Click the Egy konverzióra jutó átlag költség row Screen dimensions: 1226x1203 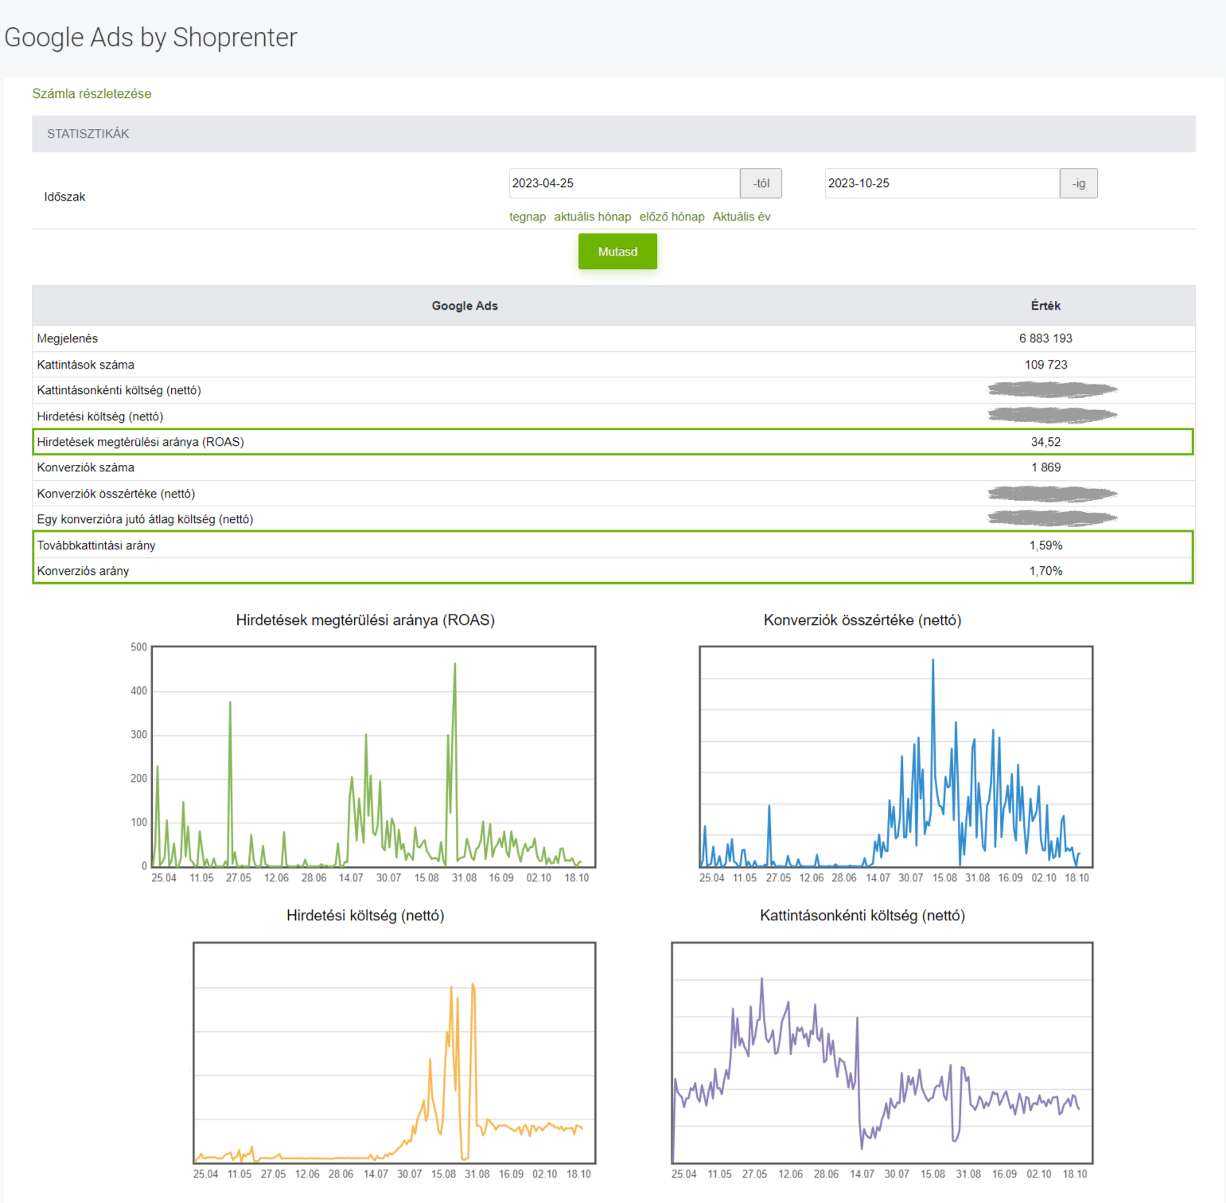(613, 519)
